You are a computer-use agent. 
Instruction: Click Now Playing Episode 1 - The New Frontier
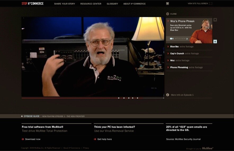coord(63,116)
